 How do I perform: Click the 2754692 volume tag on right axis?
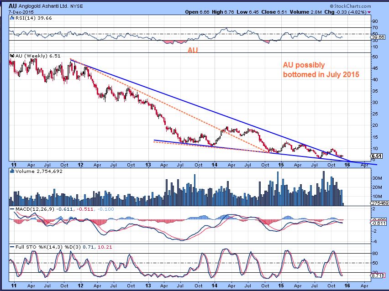pos(380,203)
